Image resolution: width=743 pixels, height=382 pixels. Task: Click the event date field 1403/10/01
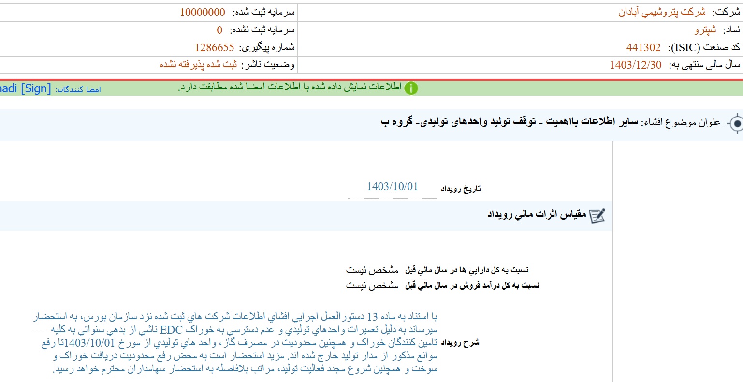[392, 187]
